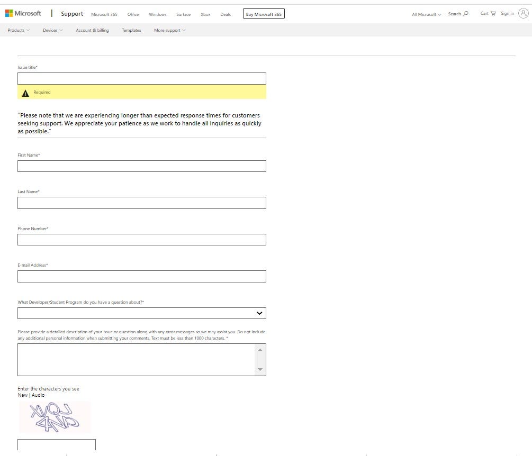Click the Cart text label
This screenshot has width=532, height=456.
[484, 14]
